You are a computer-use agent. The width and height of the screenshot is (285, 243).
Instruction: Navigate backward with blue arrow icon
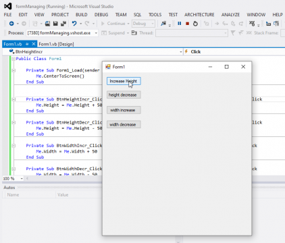[11, 24]
